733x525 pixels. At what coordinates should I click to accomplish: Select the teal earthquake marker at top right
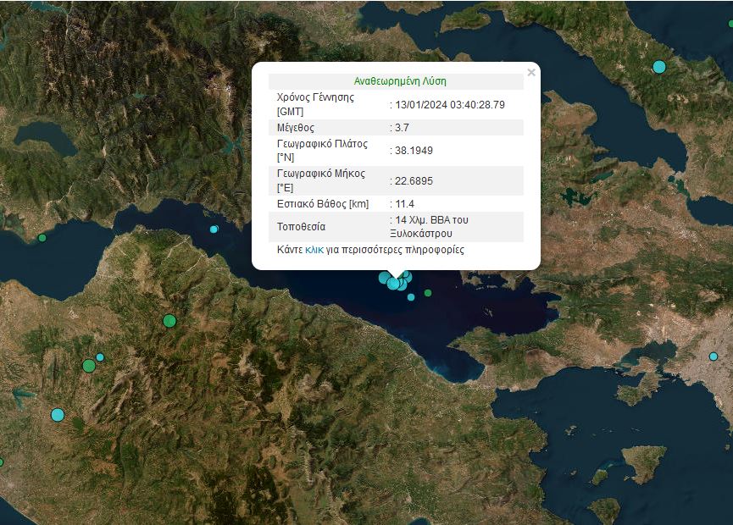click(659, 67)
